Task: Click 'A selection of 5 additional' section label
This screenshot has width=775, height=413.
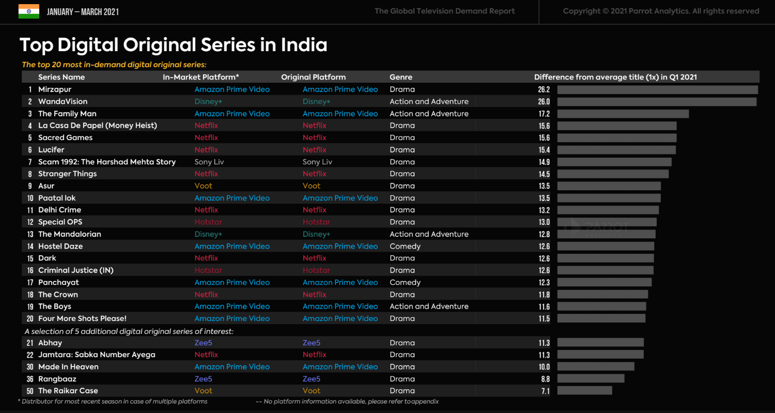Action: coord(129,331)
